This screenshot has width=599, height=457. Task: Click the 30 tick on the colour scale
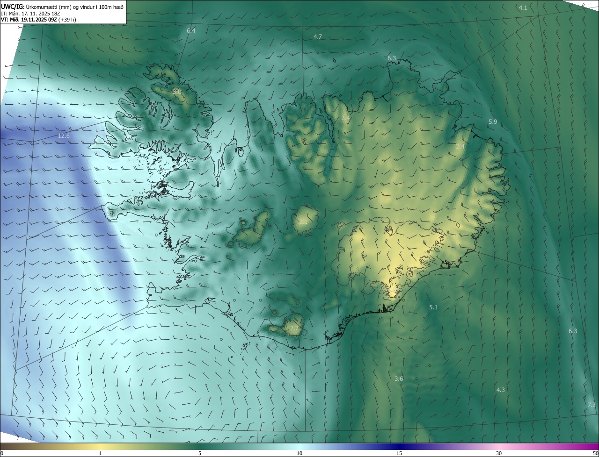coord(499,453)
